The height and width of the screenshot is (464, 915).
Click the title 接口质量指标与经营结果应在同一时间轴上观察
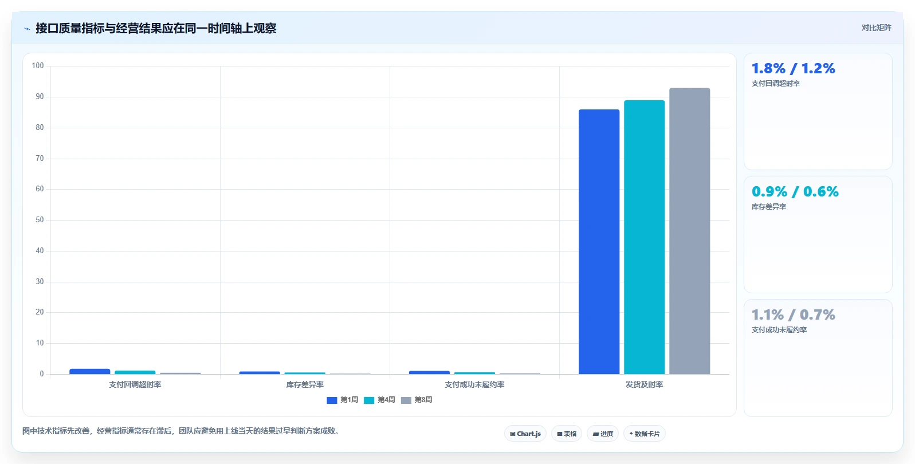click(x=156, y=28)
